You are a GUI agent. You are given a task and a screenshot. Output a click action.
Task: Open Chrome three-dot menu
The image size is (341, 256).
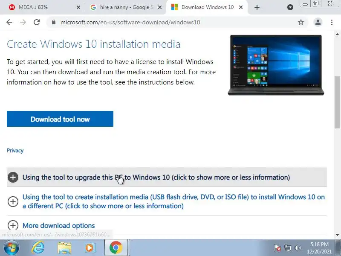click(x=332, y=22)
